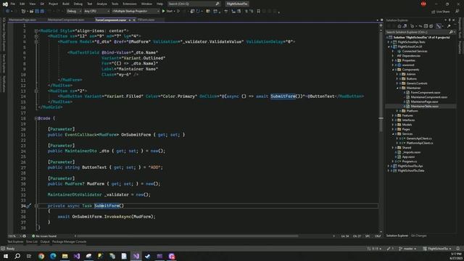Open the Git menu
This screenshot has height=261, width=464.
[42, 4]
